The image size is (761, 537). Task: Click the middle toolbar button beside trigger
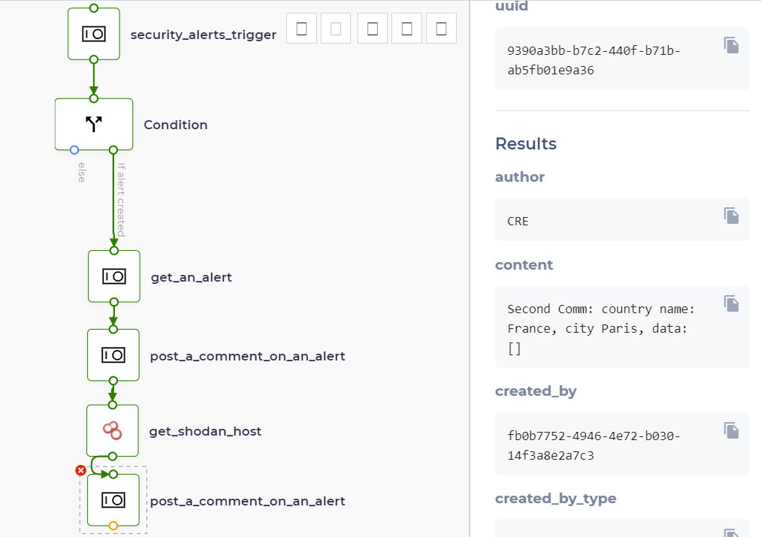(373, 29)
